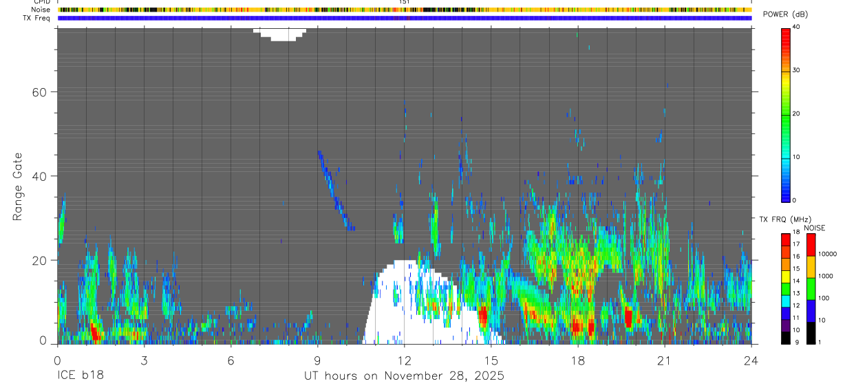Click the blue segment of NOISE bar
Image resolution: width=845 pixels, height=390 pixels.
pos(811,311)
